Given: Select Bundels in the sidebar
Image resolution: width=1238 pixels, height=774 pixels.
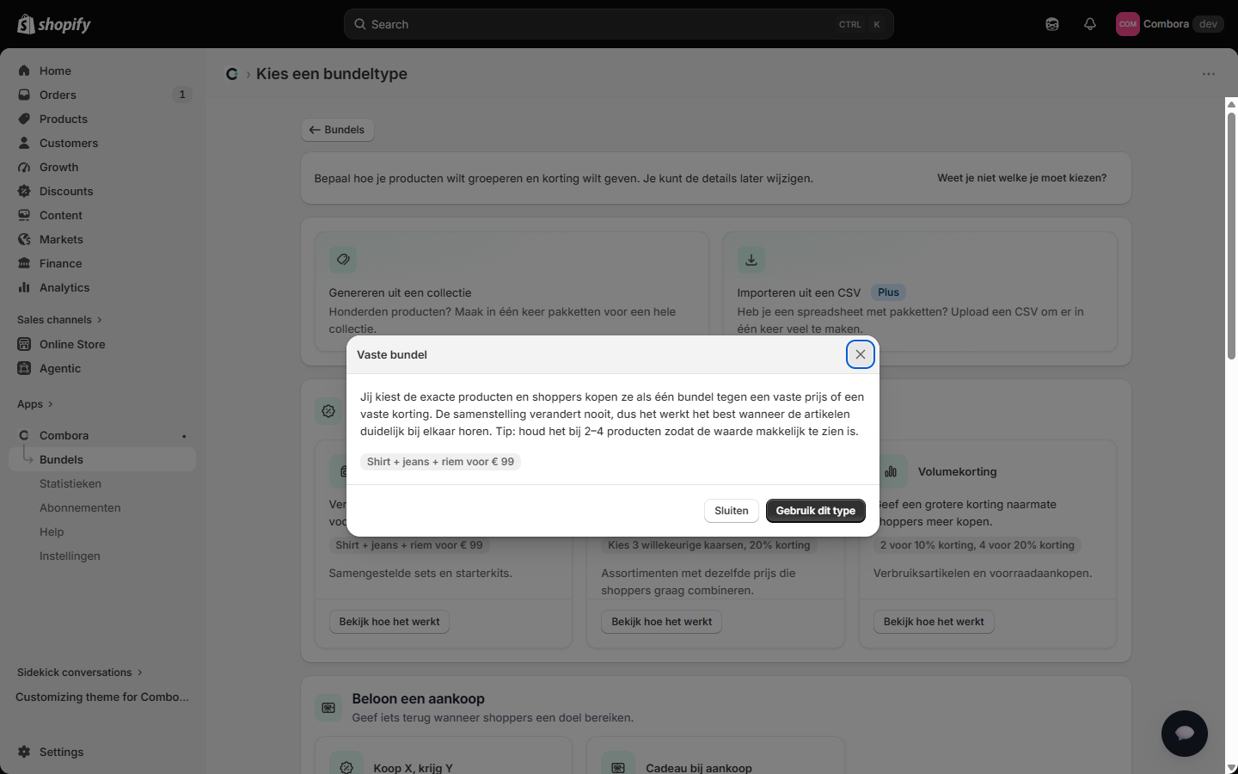Looking at the screenshot, I should pyautogui.click(x=102, y=459).
